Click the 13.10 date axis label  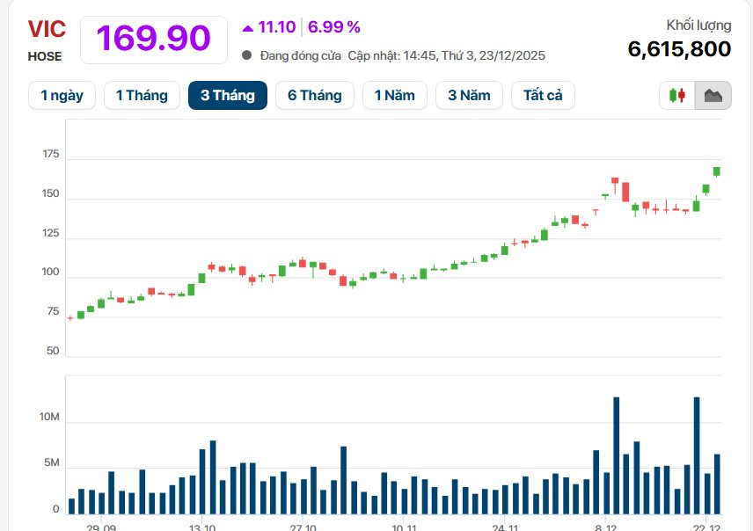click(x=202, y=527)
